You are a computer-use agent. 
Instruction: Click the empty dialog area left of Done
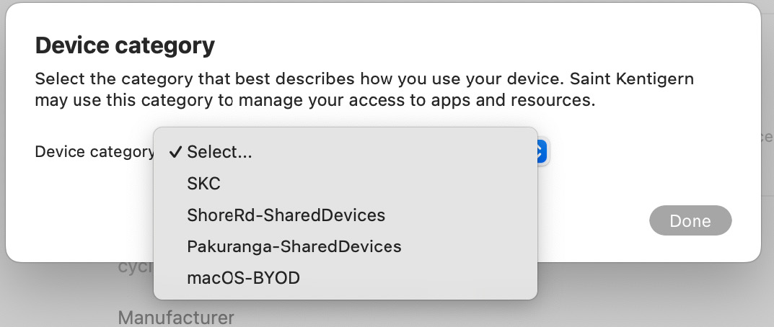coord(592,220)
